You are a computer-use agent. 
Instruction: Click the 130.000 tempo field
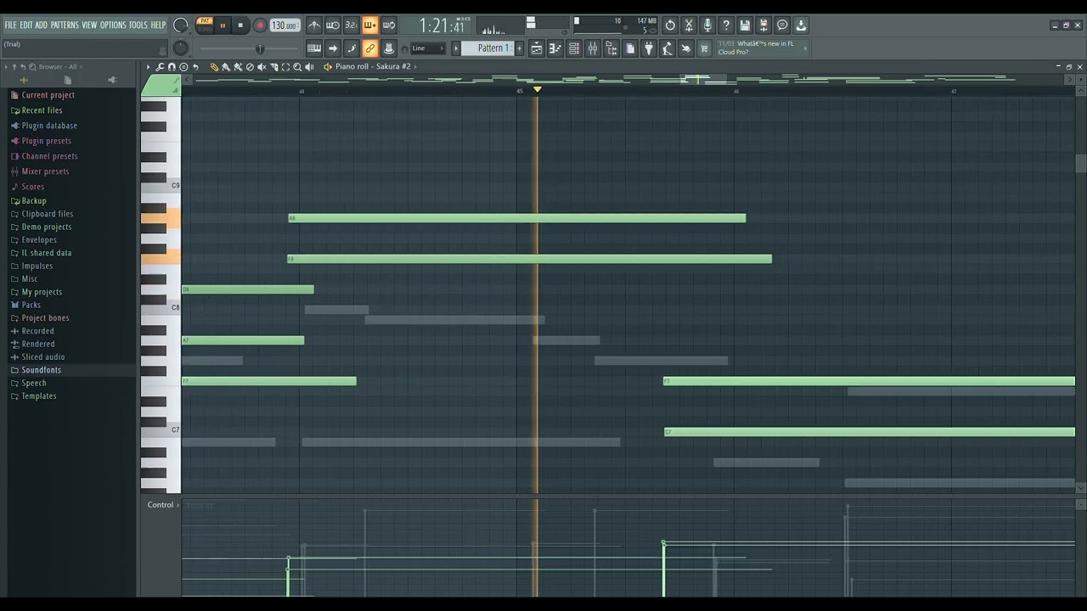tap(284, 25)
